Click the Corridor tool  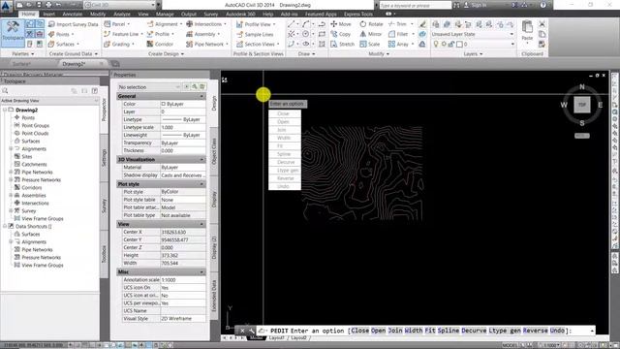[160, 45]
